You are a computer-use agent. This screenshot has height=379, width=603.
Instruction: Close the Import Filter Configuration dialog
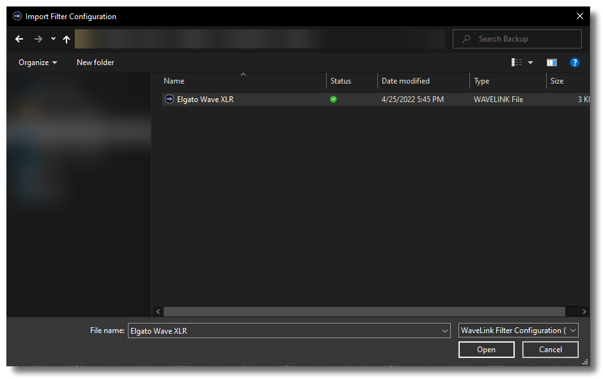580,16
